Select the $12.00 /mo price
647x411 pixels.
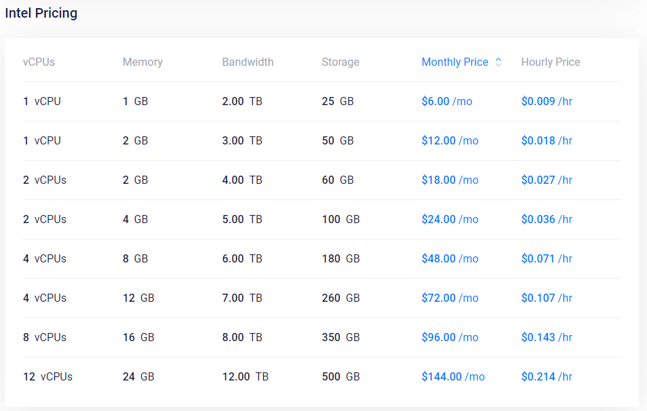click(x=450, y=140)
